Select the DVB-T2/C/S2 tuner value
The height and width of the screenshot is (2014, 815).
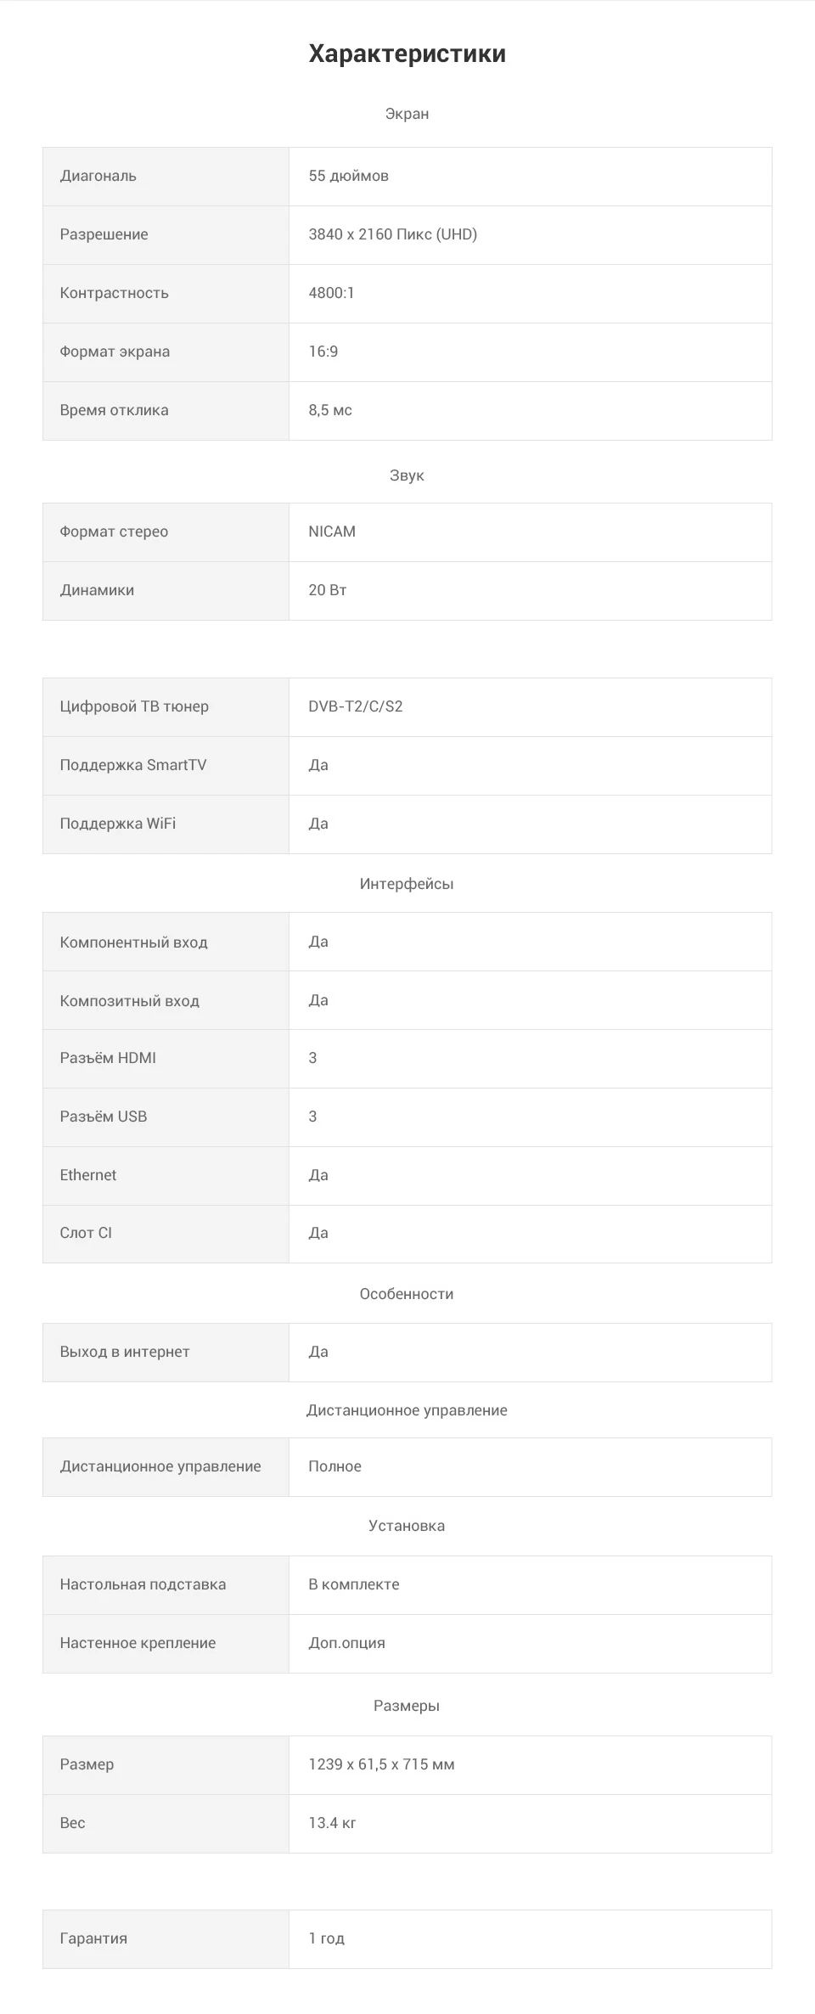(355, 706)
